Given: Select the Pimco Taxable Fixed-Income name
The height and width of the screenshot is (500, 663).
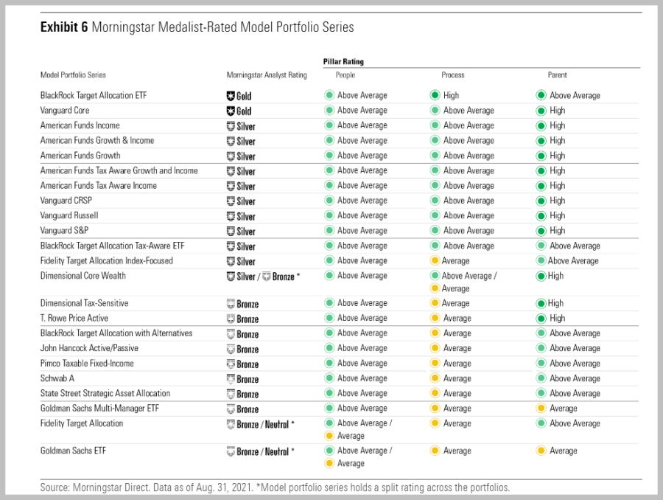Looking at the screenshot, I should click(87, 364).
